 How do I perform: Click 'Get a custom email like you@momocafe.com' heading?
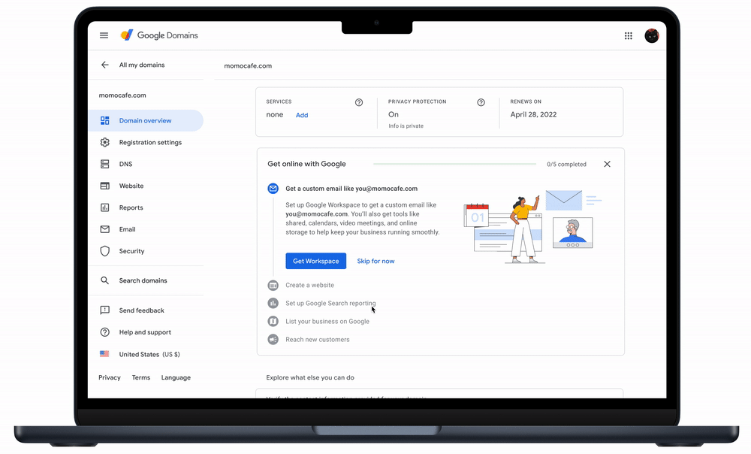(351, 189)
